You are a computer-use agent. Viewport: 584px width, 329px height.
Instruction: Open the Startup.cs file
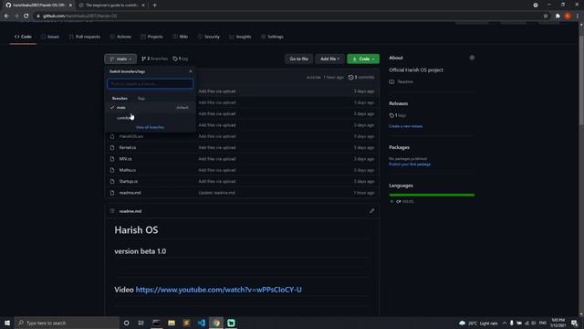pos(128,181)
